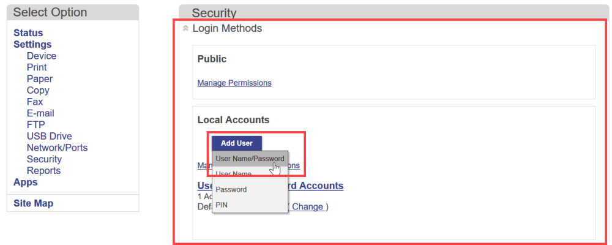Select User Name option in dropdown
612x245 pixels.
click(x=234, y=174)
